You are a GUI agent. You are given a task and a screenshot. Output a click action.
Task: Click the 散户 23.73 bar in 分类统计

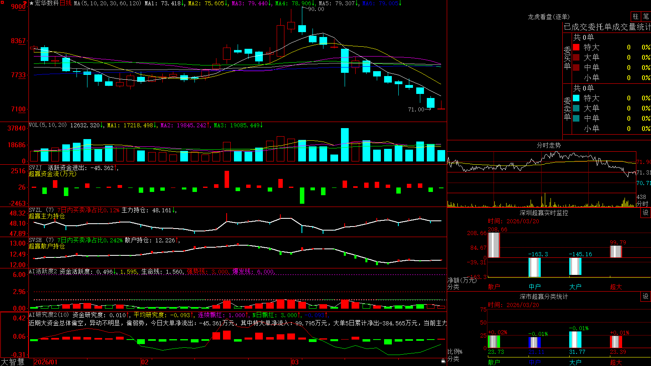(494, 342)
